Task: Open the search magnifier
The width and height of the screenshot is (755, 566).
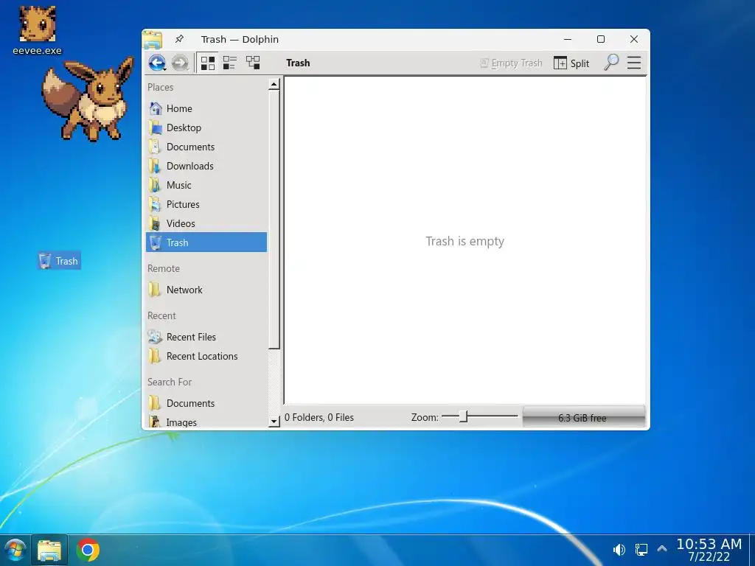Action: [x=611, y=63]
